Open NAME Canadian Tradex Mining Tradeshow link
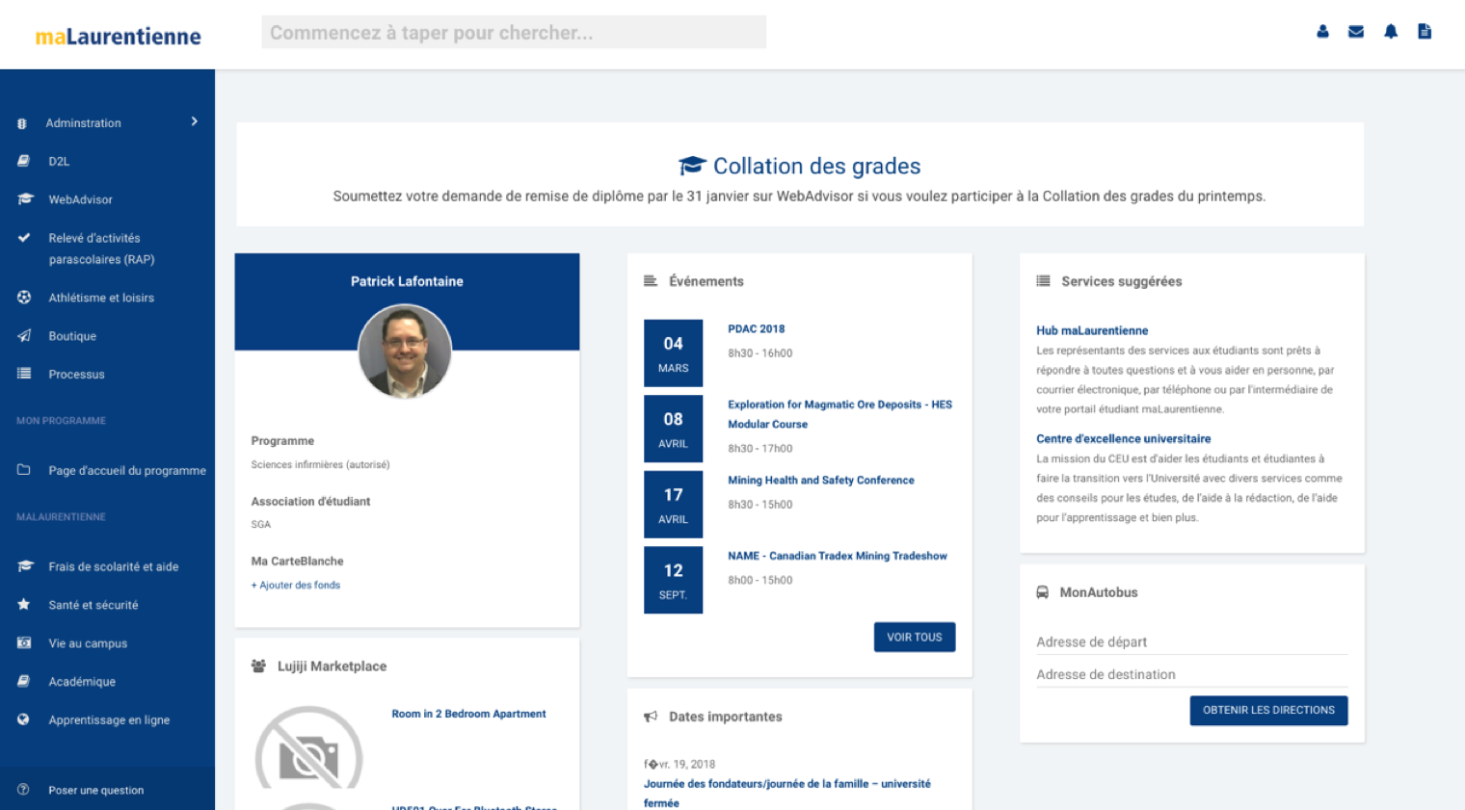Viewport: 1465px width, 810px height. (x=838, y=556)
